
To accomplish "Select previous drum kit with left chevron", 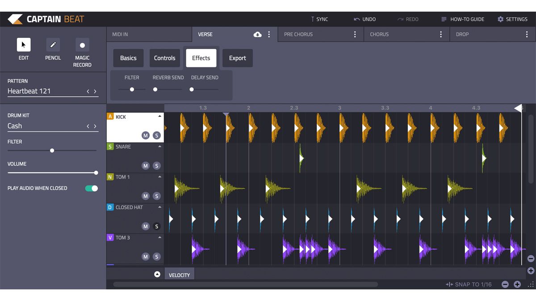I will point(88,126).
